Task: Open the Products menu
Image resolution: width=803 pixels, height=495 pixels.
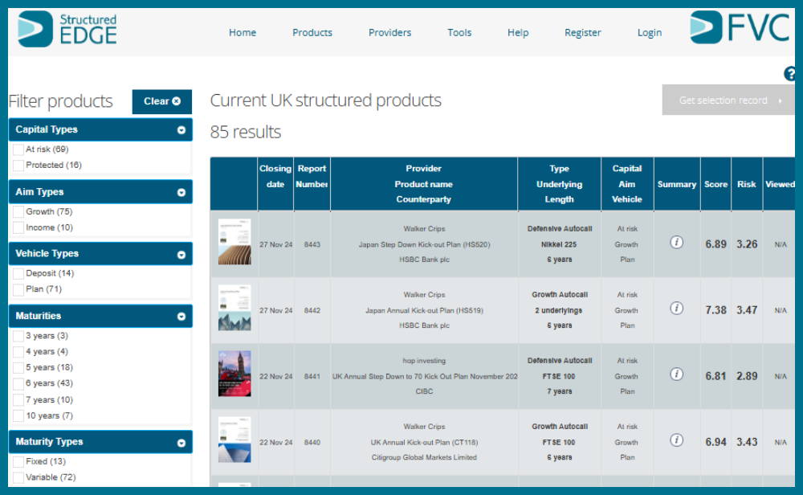Action: pos(312,33)
